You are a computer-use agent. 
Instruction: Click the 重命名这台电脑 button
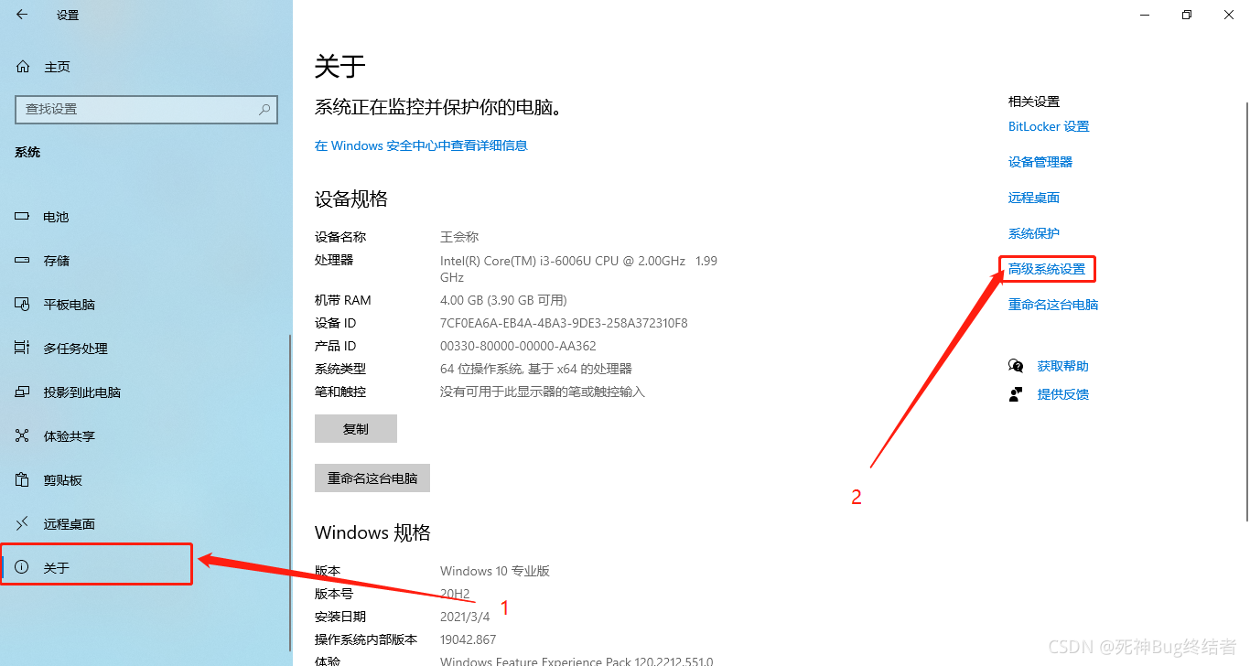point(372,478)
